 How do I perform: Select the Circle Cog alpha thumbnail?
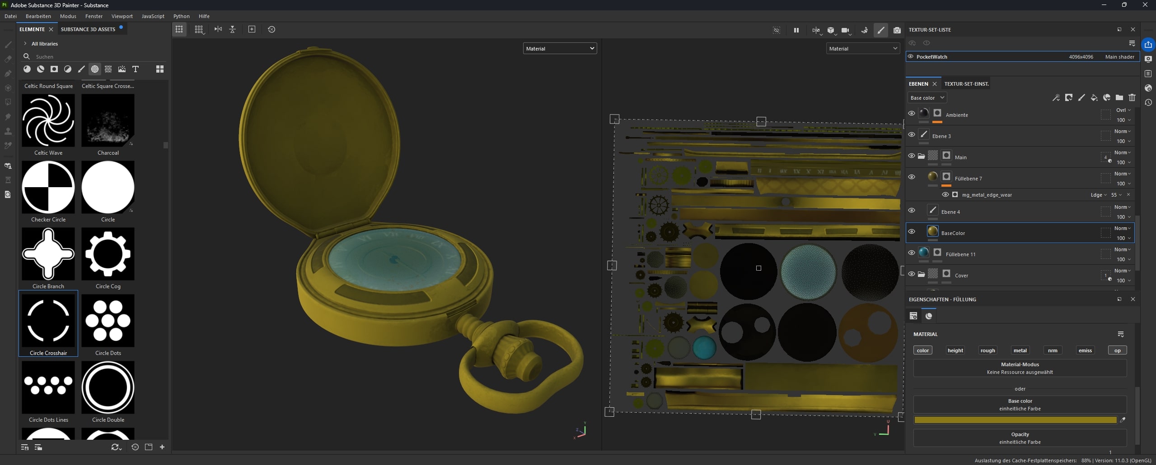point(108,254)
